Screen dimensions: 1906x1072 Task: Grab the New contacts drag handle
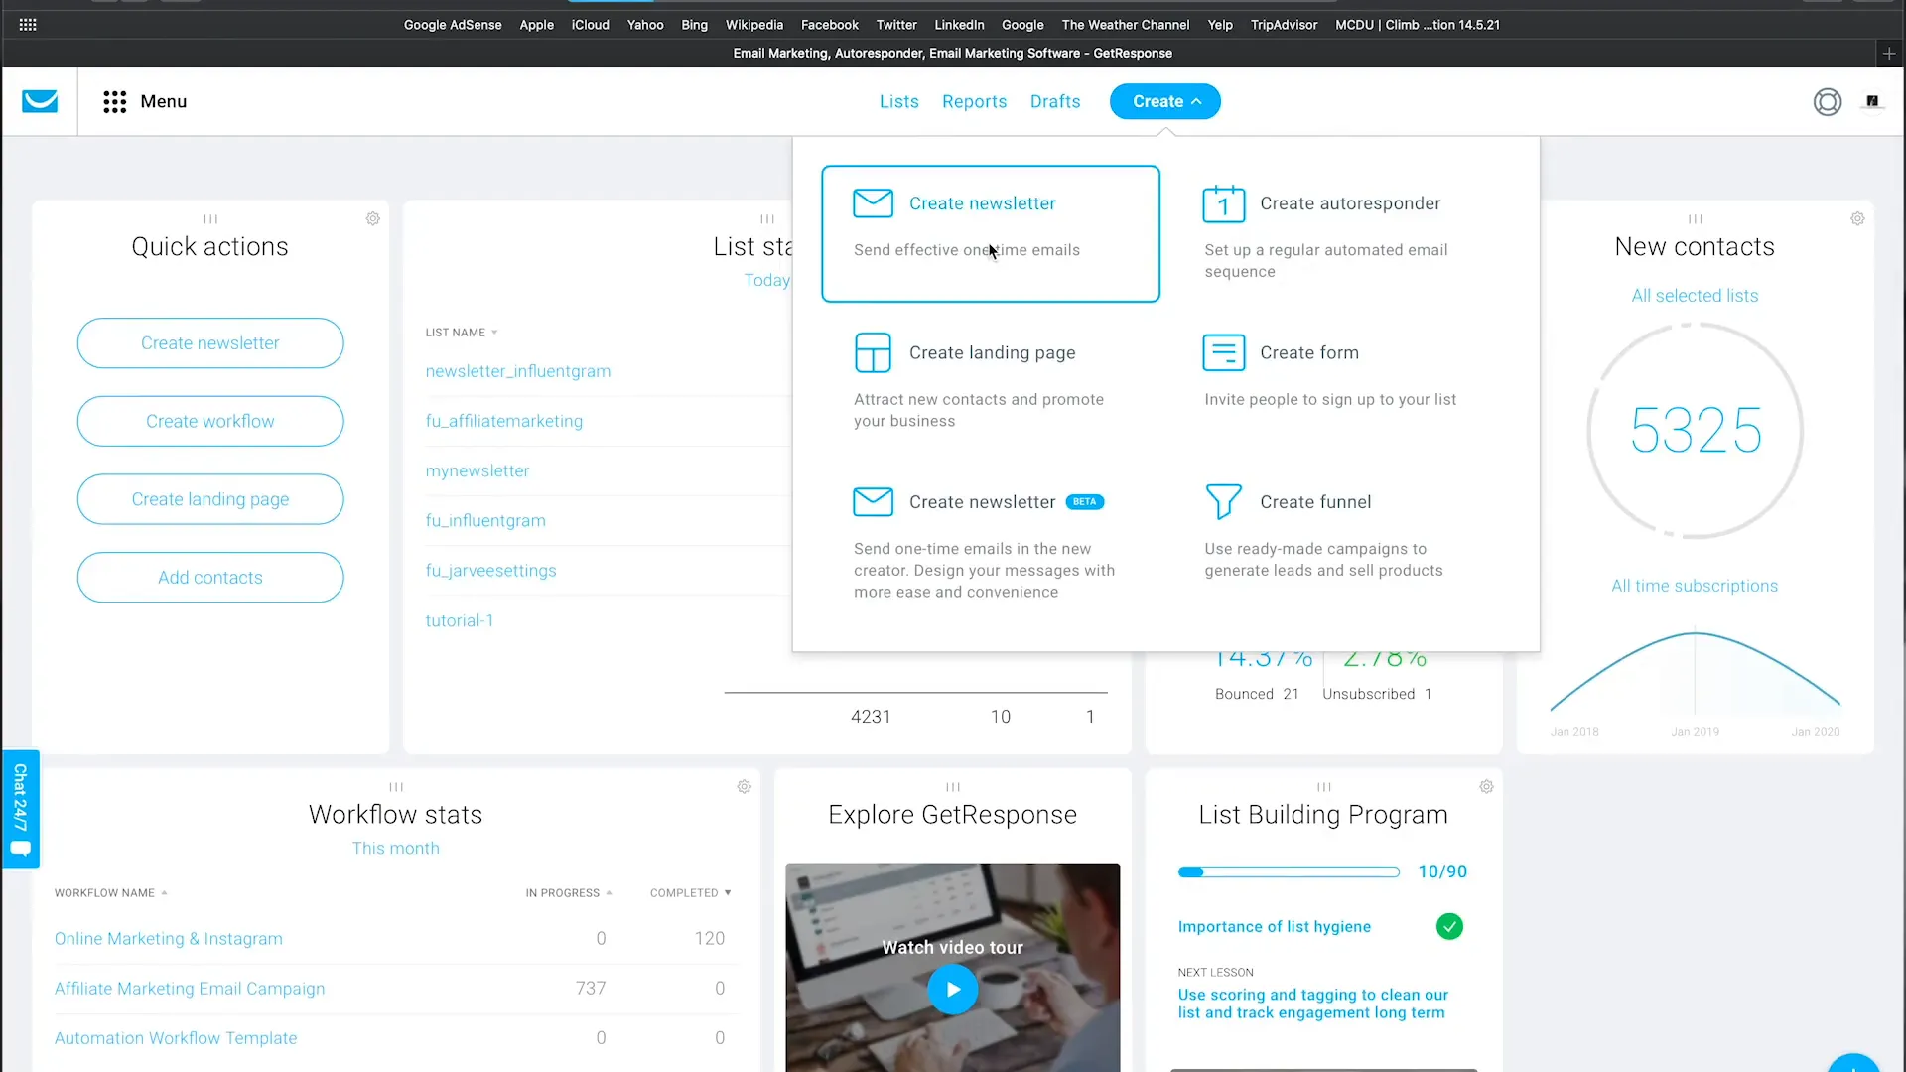(1696, 219)
